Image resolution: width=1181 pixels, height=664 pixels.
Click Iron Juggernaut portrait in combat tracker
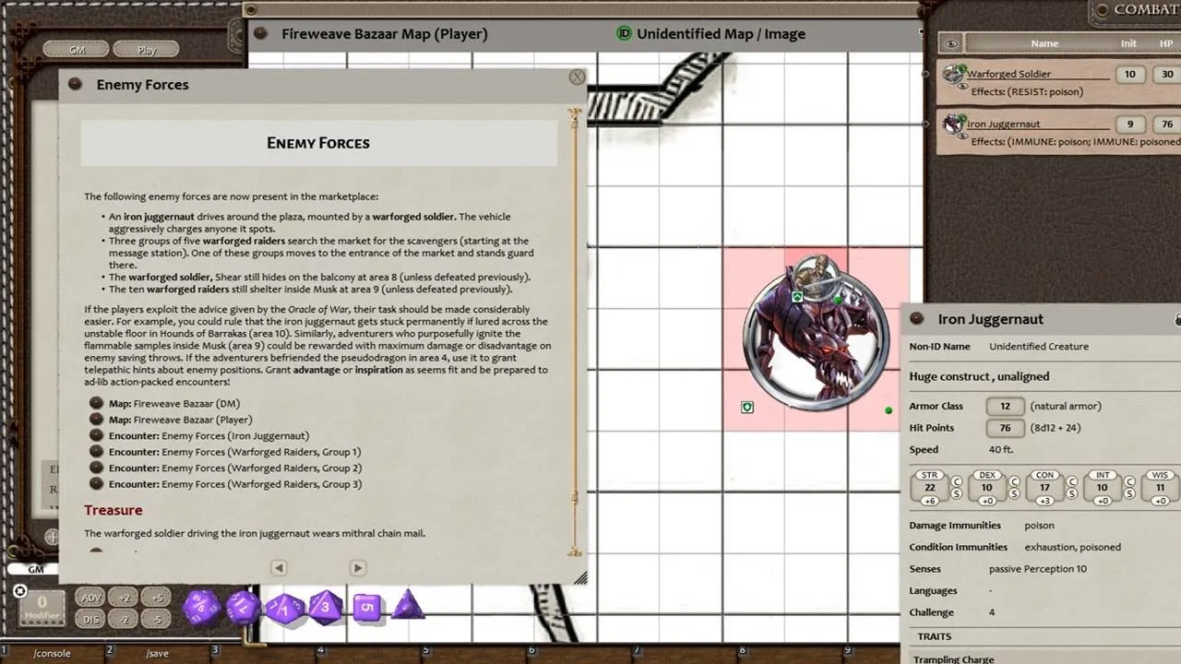952,124
